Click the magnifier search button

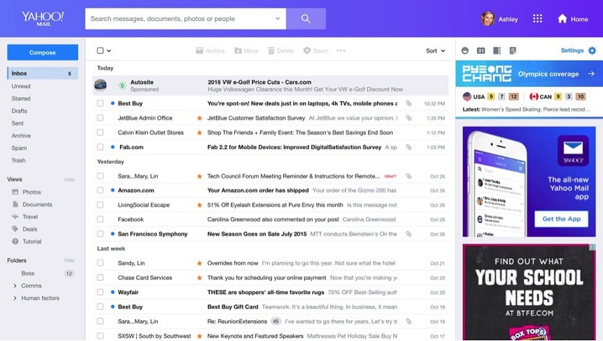tap(306, 19)
